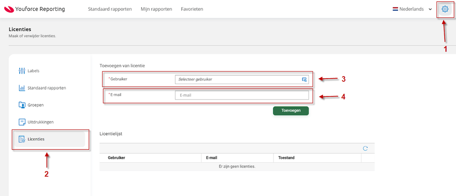
Task: Open the settings gear icon
Action: tap(445, 9)
